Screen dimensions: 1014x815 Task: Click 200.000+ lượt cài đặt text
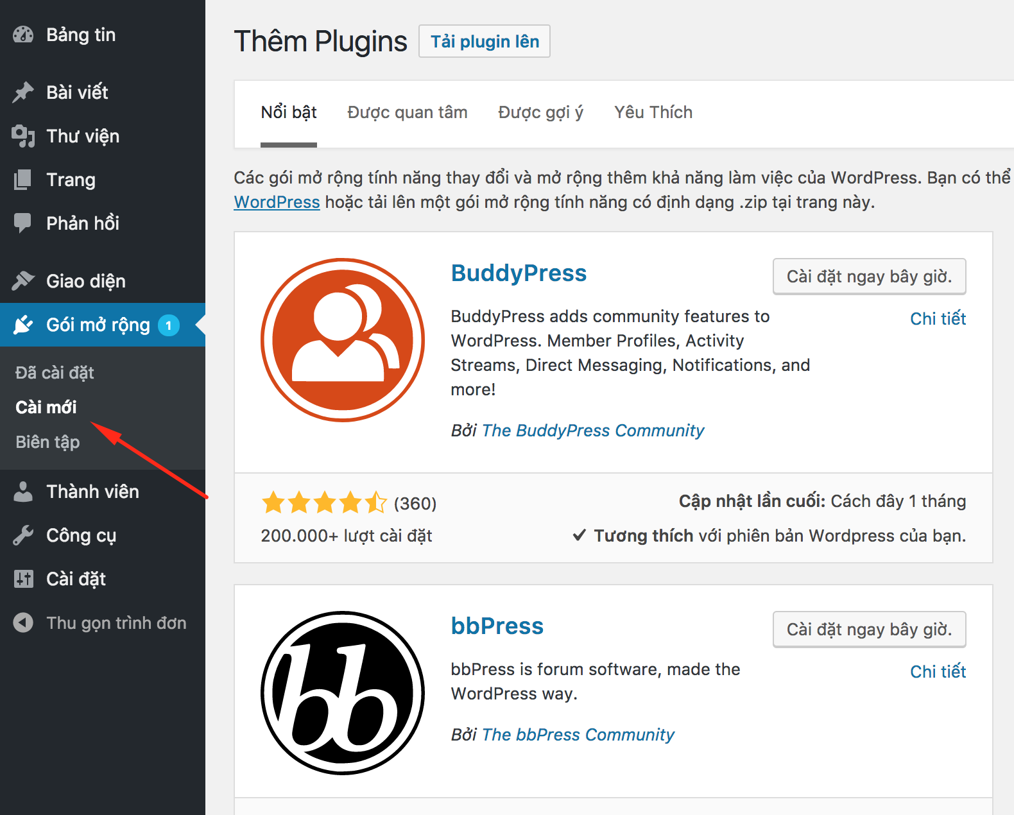click(x=347, y=536)
